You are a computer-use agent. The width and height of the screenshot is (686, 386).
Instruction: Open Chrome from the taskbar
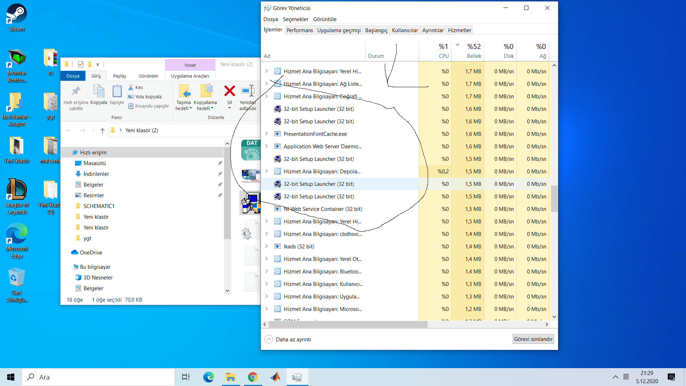[253, 377]
